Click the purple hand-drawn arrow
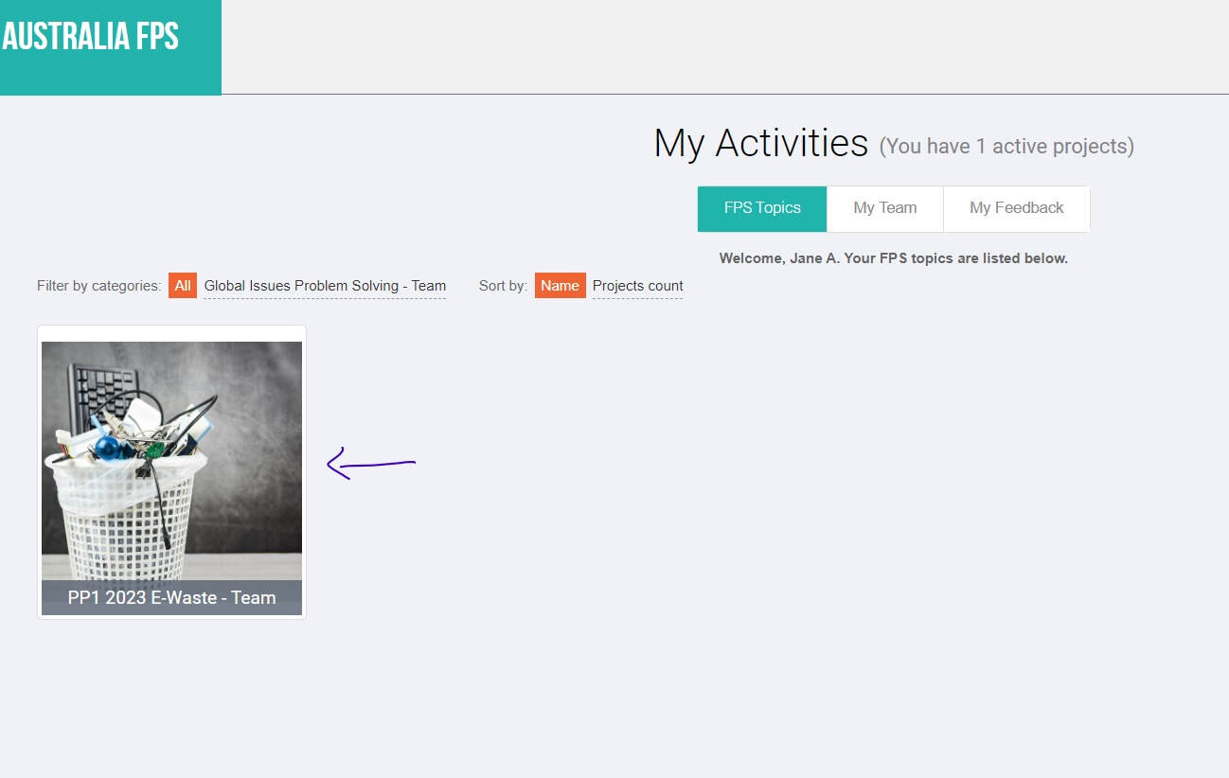The image size is (1229, 778). tap(370, 464)
